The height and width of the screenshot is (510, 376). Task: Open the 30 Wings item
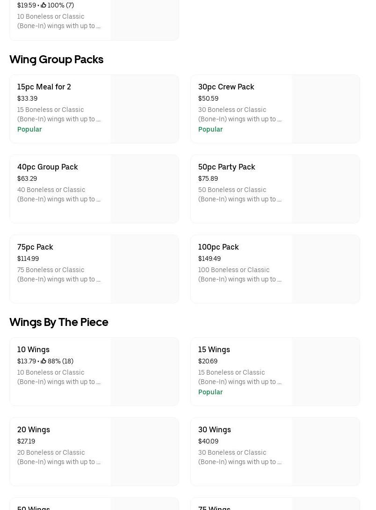pyautogui.click(x=214, y=429)
